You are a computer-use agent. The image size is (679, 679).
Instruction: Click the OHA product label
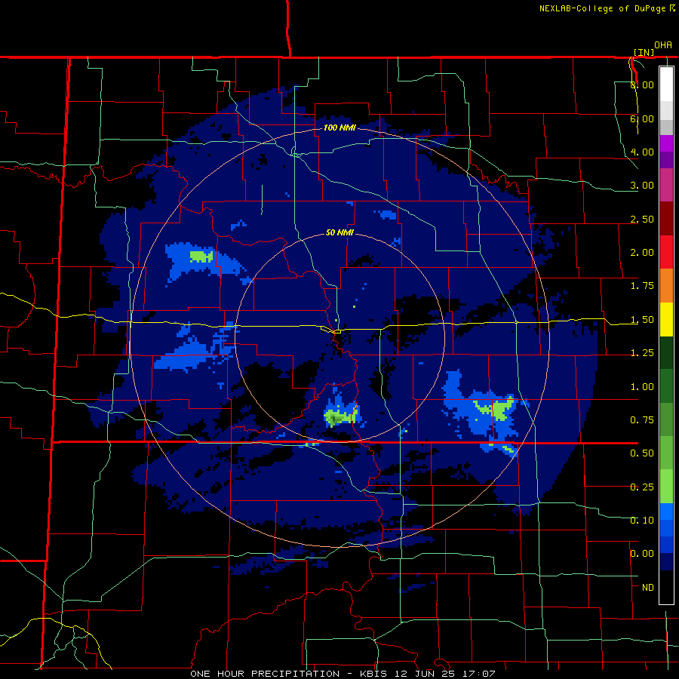click(x=663, y=45)
